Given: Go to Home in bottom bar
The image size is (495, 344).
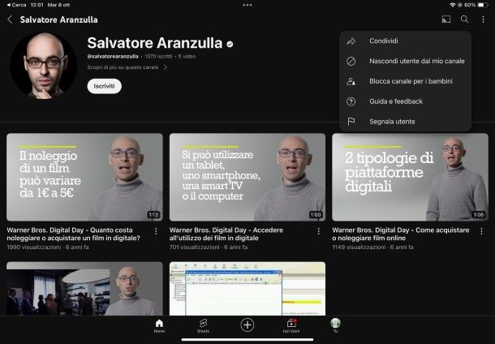Looking at the screenshot, I should coord(159,325).
